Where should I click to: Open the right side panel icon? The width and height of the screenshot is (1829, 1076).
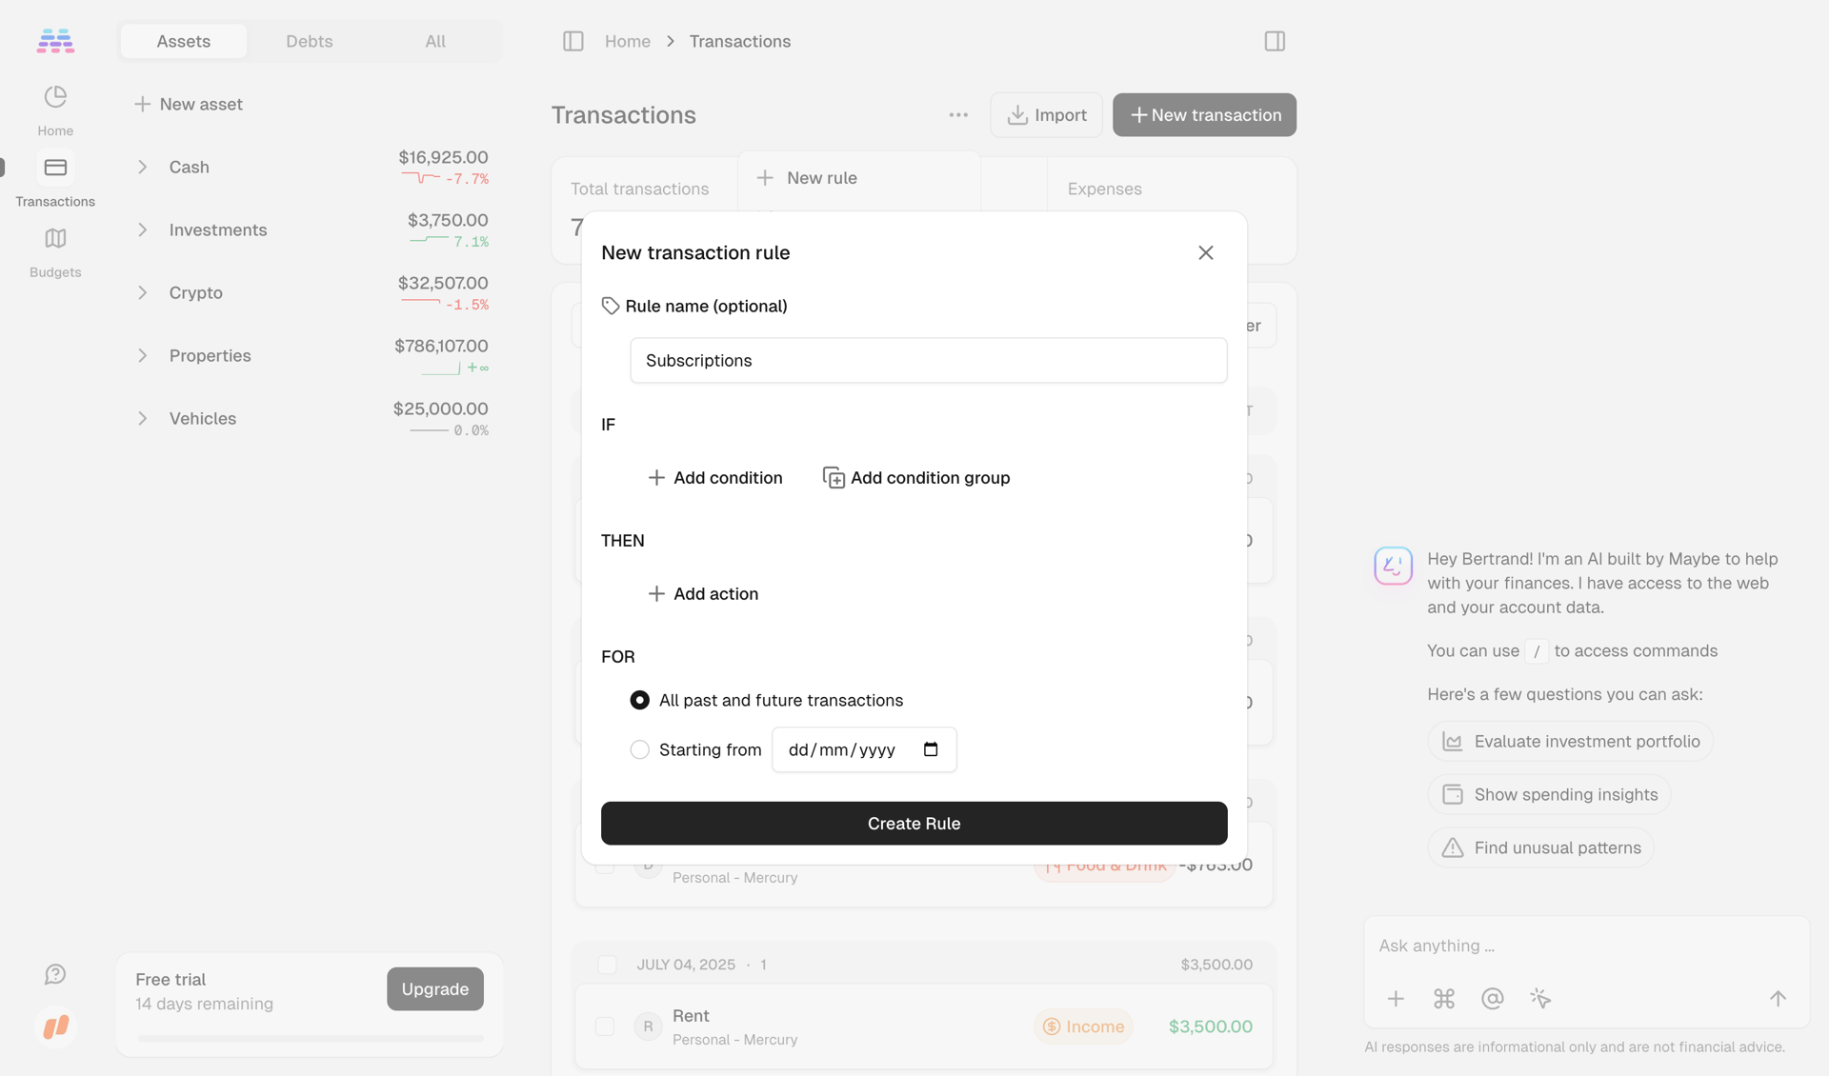point(1274,41)
